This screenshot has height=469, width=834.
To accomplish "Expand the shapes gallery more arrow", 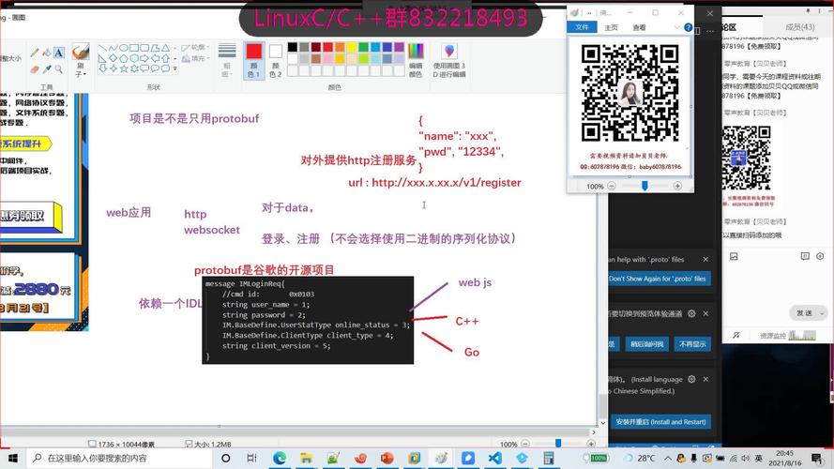I will (175, 68).
